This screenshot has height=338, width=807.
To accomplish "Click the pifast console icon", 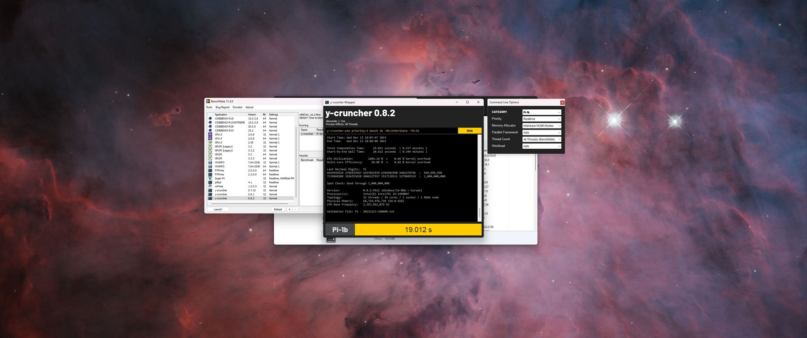I will 210,182.
